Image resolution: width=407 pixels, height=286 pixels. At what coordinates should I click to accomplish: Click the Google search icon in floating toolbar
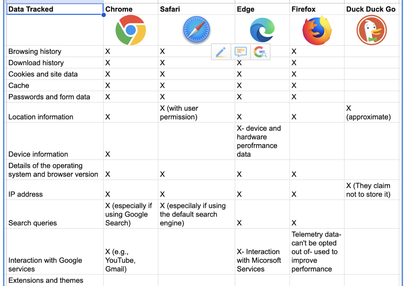pos(260,52)
